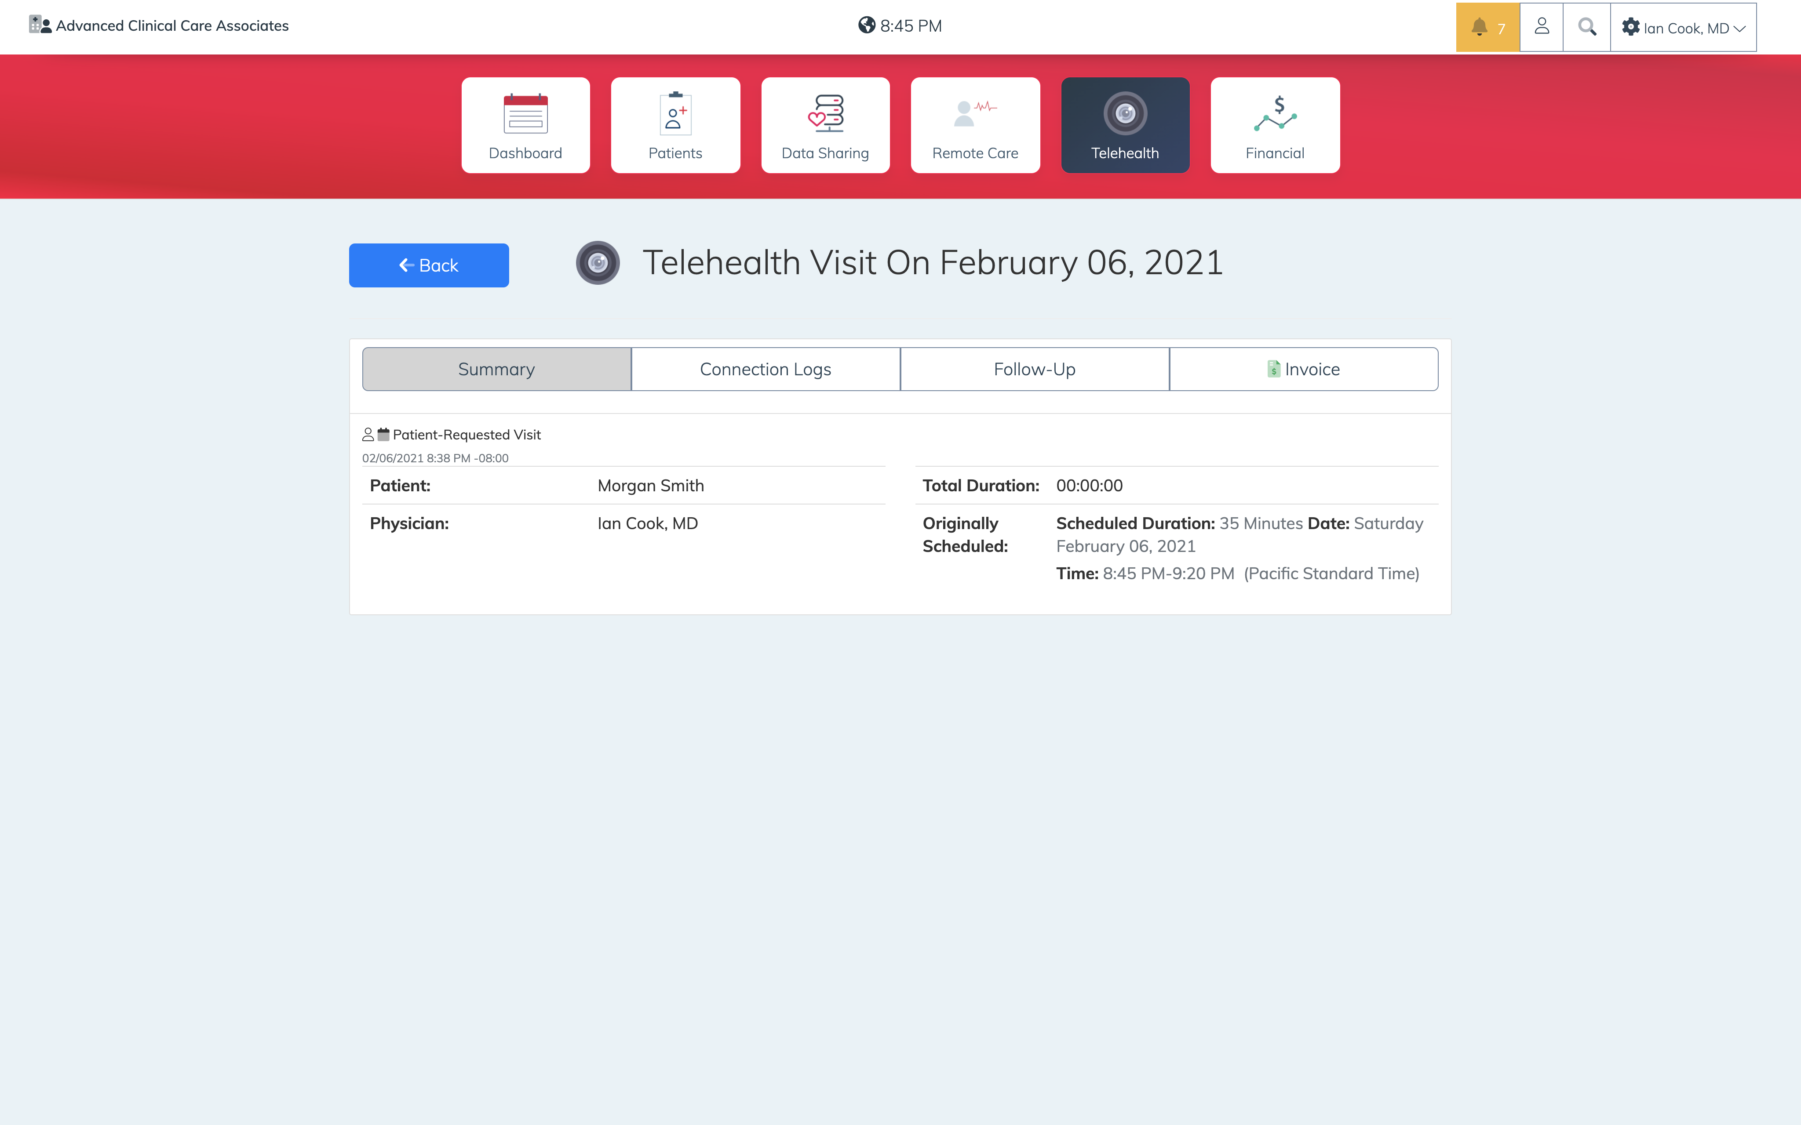
Task: Switch to the Connection Logs tab
Action: (x=765, y=368)
